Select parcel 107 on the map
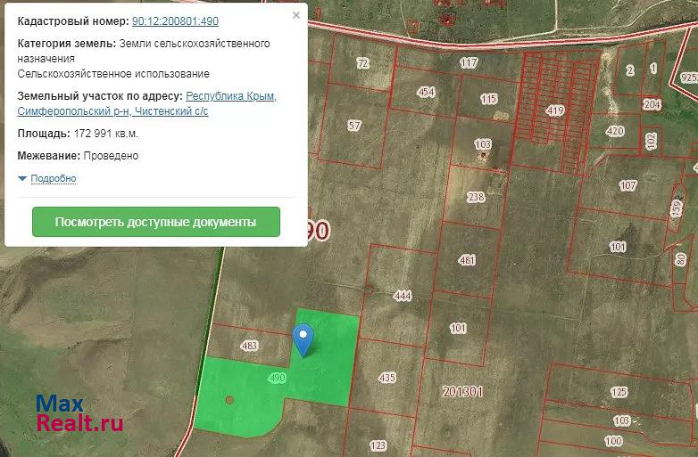 pos(628,185)
